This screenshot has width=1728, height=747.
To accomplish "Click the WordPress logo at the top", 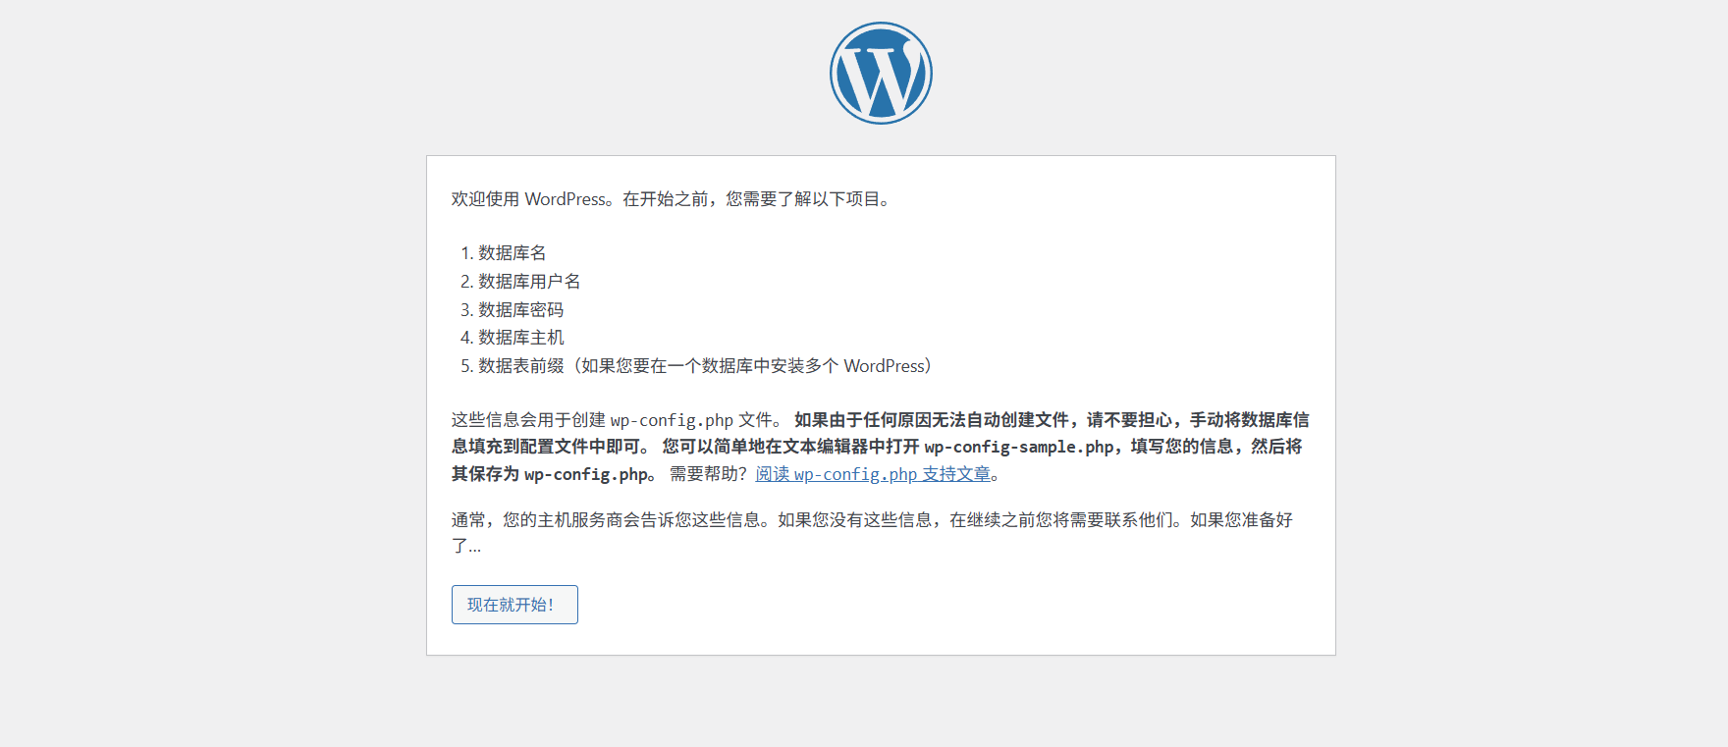I will [881, 74].
